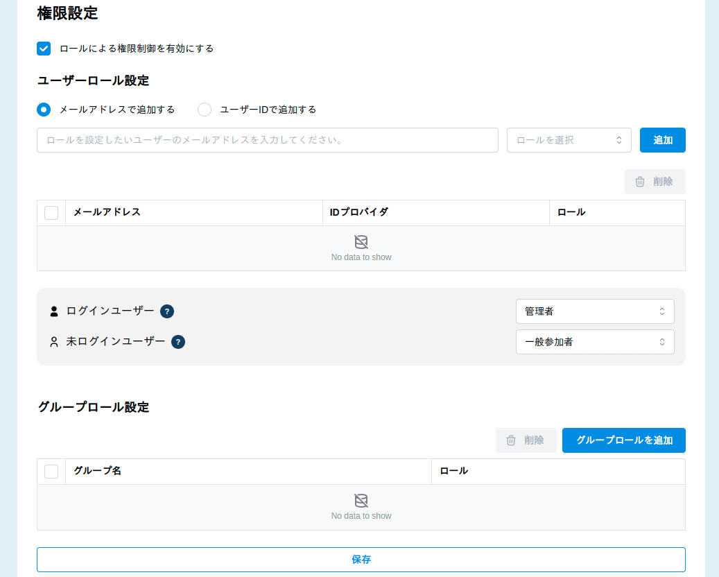Click the グループロールを追加 button
The image size is (719, 577).
click(623, 440)
